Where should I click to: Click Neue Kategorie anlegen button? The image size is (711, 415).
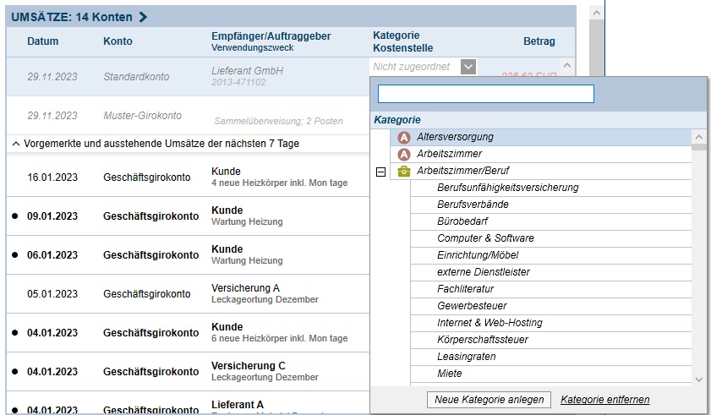pyautogui.click(x=489, y=400)
